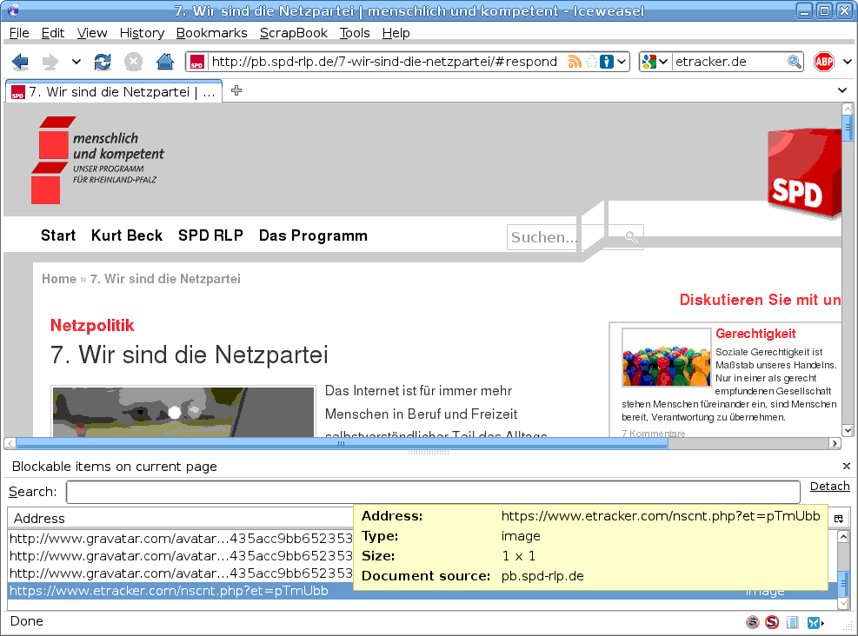
Task: Open the back/forward history dropdown arrow
Action: pyautogui.click(x=76, y=62)
